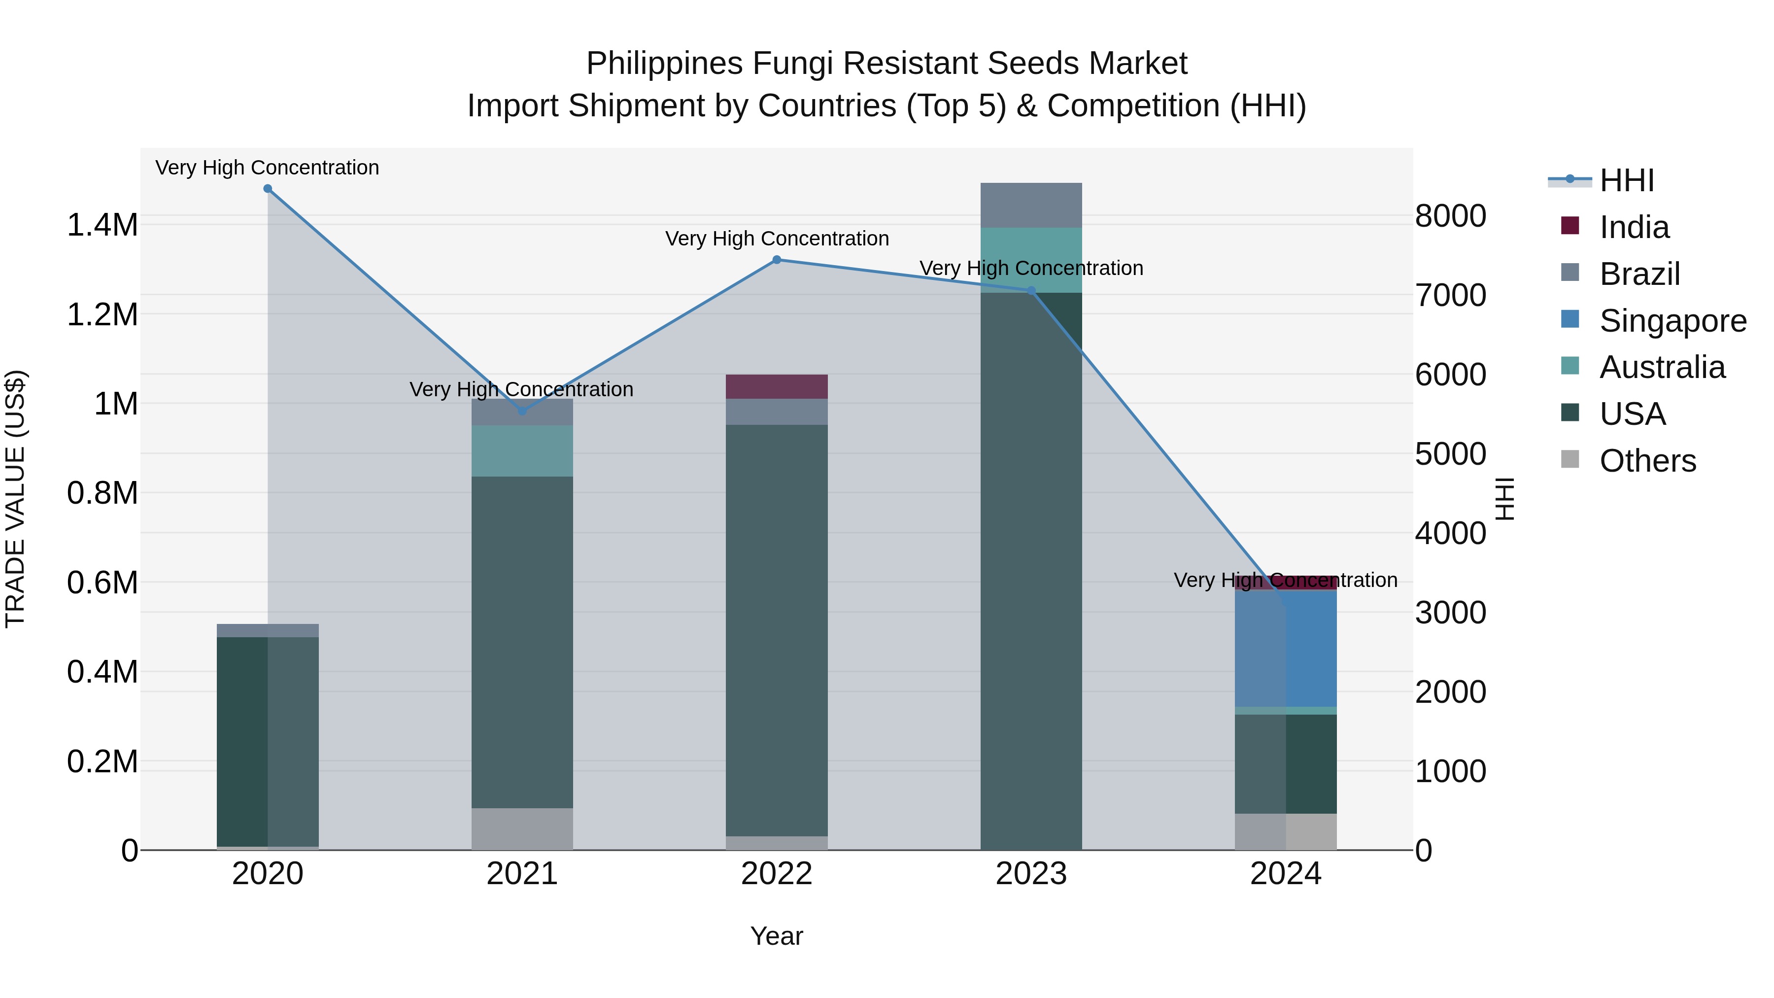Click the 2022 x-axis label
The image size is (1774, 998).
[x=777, y=874]
